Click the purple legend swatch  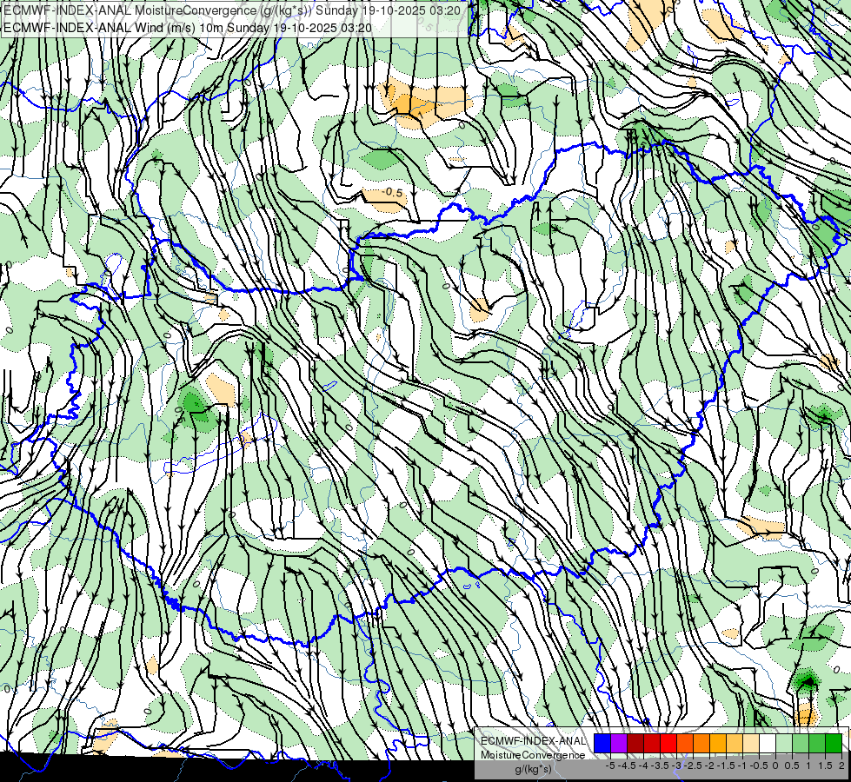click(x=619, y=743)
